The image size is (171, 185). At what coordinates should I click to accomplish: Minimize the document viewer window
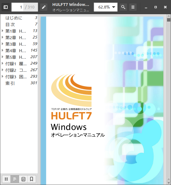(146, 7)
